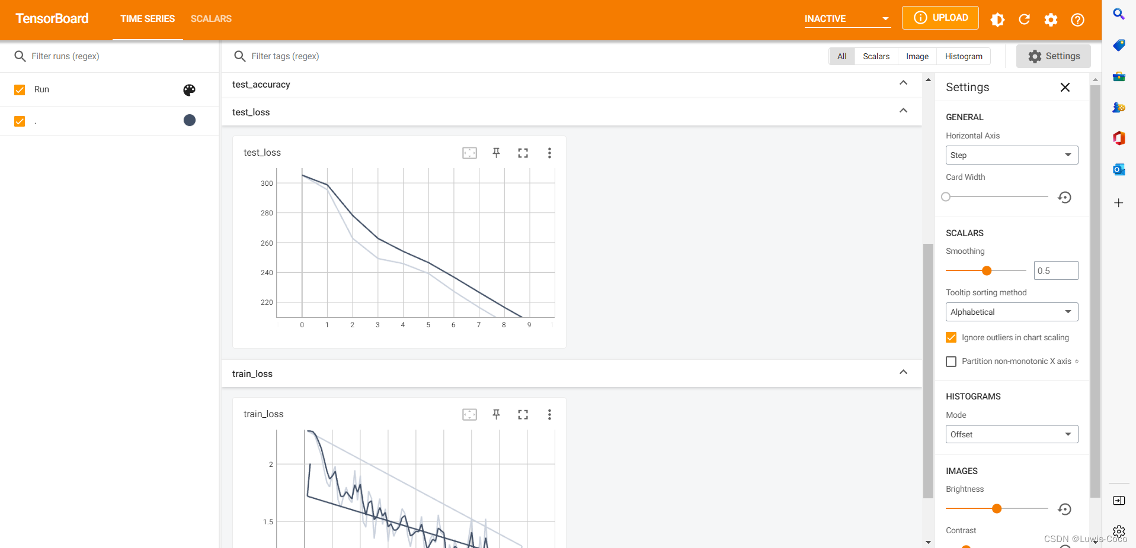The height and width of the screenshot is (548, 1136).
Task: Adjust the Brightness slider handle
Action: pyautogui.click(x=997, y=509)
